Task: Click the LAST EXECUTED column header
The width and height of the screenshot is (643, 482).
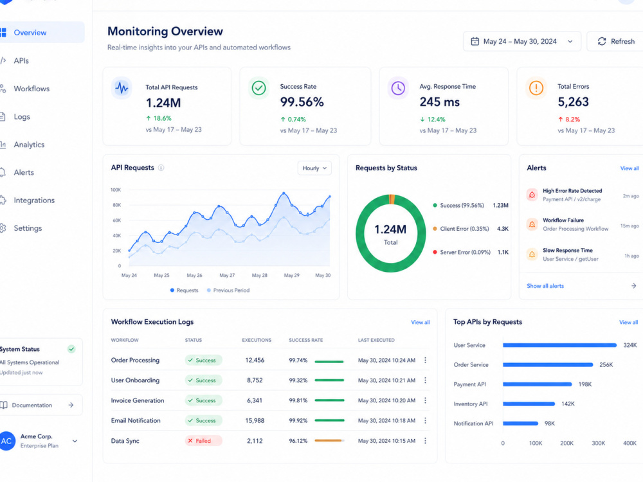Action: [x=376, y=340]
